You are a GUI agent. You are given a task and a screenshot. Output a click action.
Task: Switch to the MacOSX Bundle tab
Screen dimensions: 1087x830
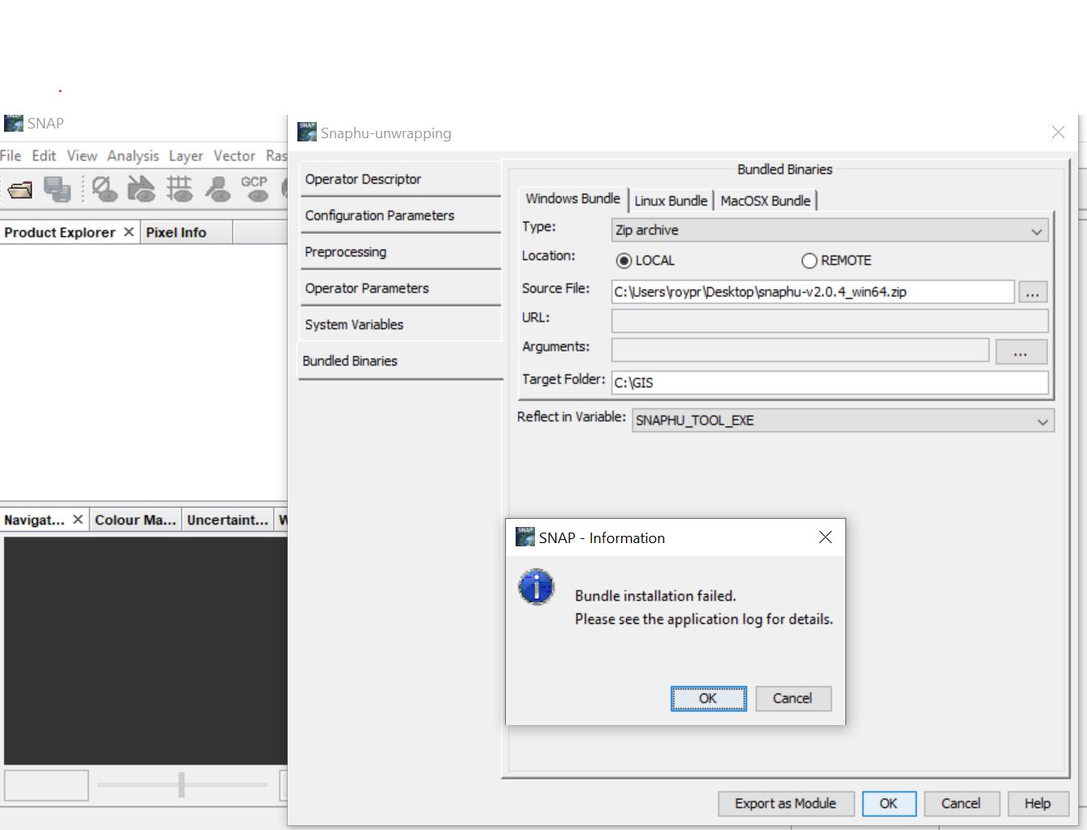[x=765, y=201]
